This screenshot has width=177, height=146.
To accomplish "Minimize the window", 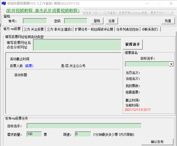I will point(147,3).
